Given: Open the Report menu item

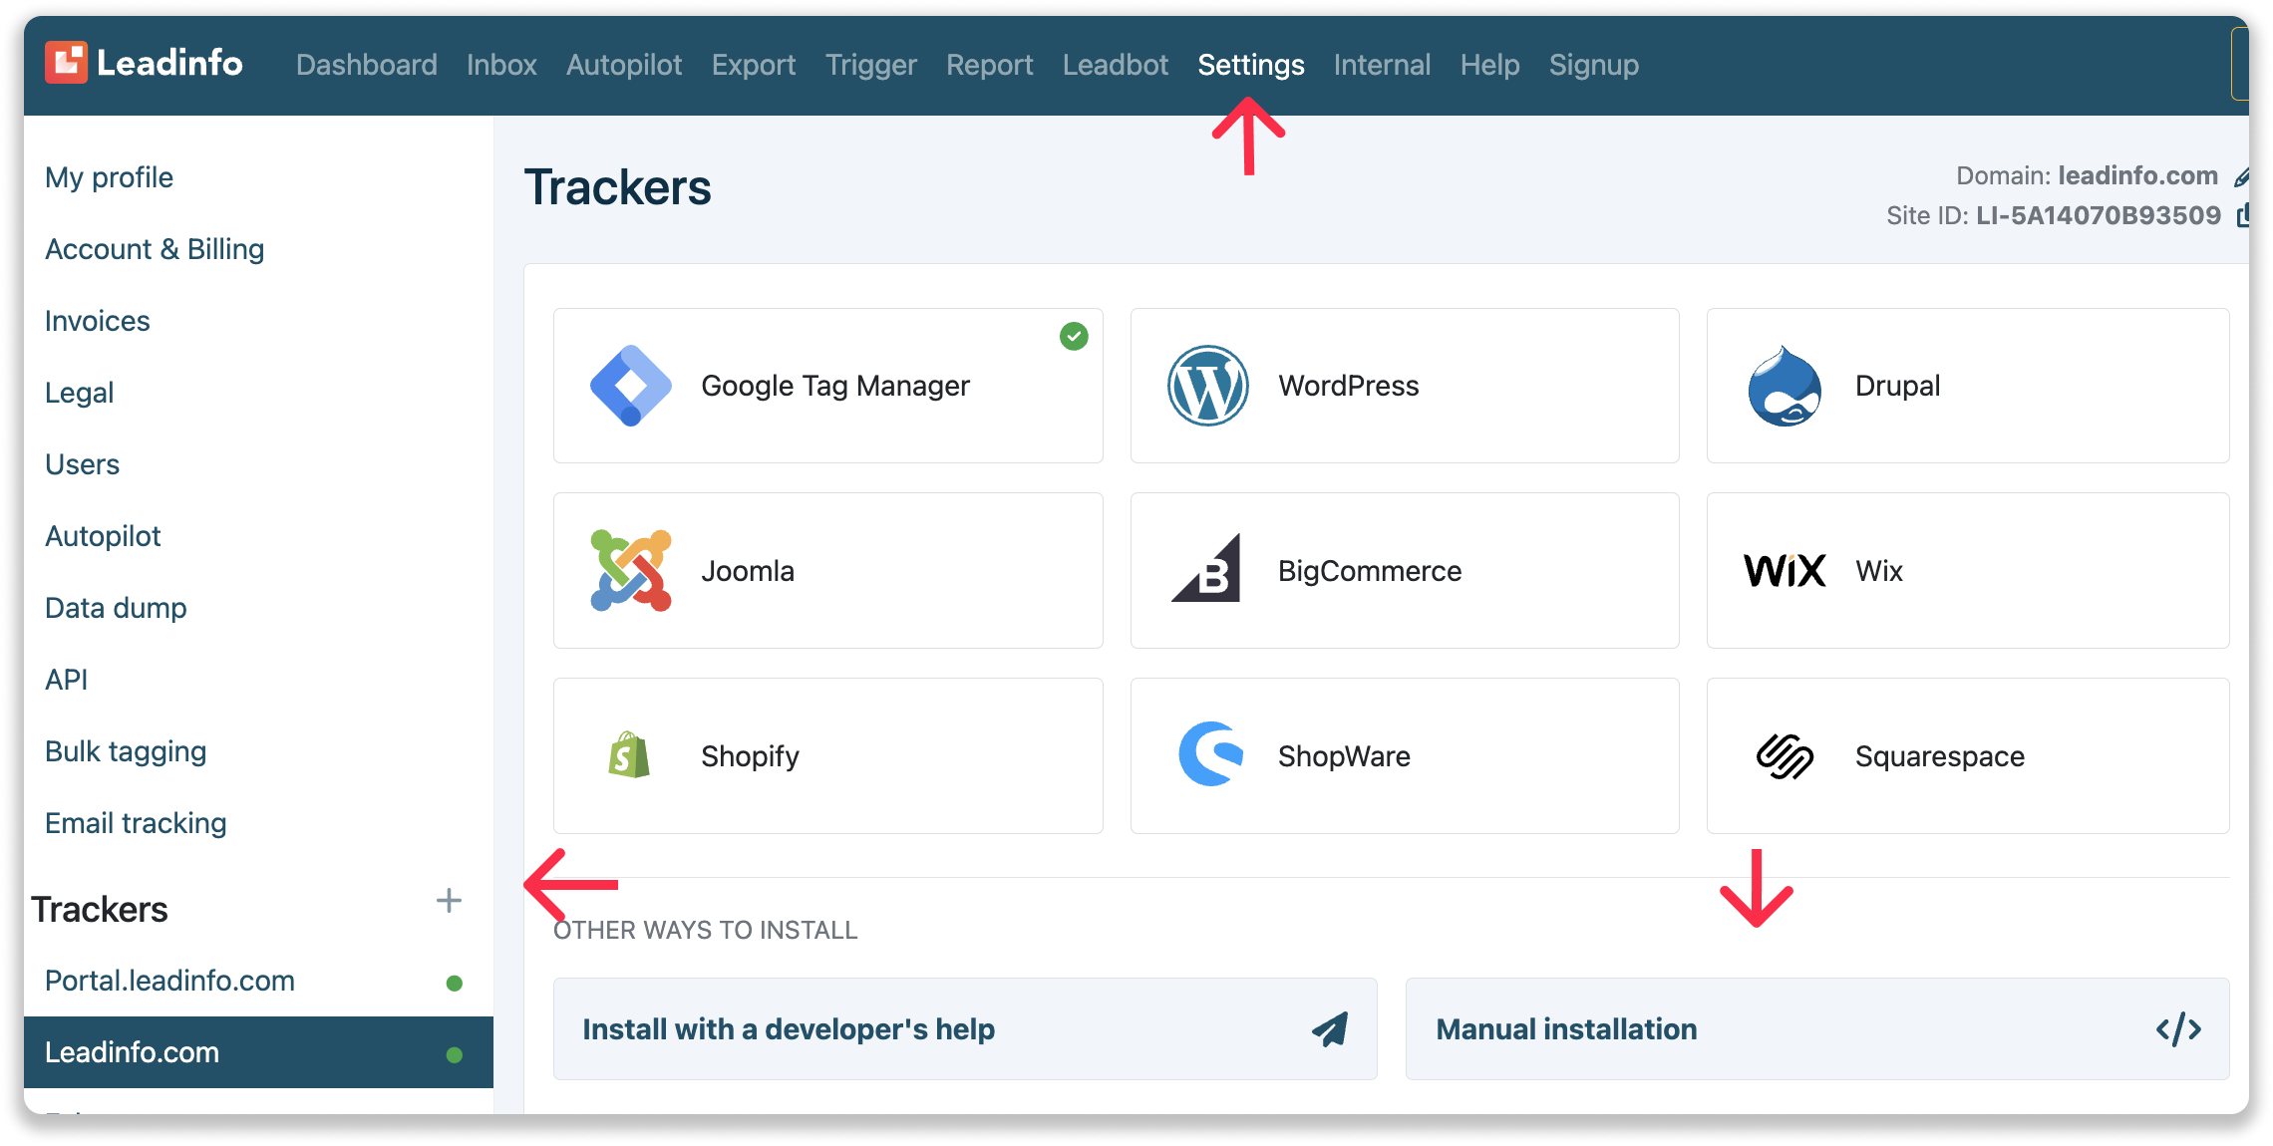Looking at the screenshot, I should [989, 65].
